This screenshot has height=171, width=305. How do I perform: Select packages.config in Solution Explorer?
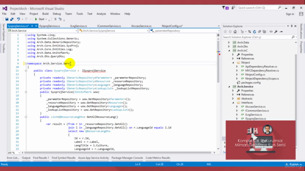(251, 83)
